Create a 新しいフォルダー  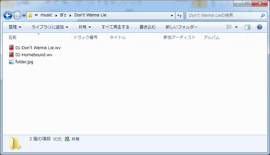coord(181,27)
